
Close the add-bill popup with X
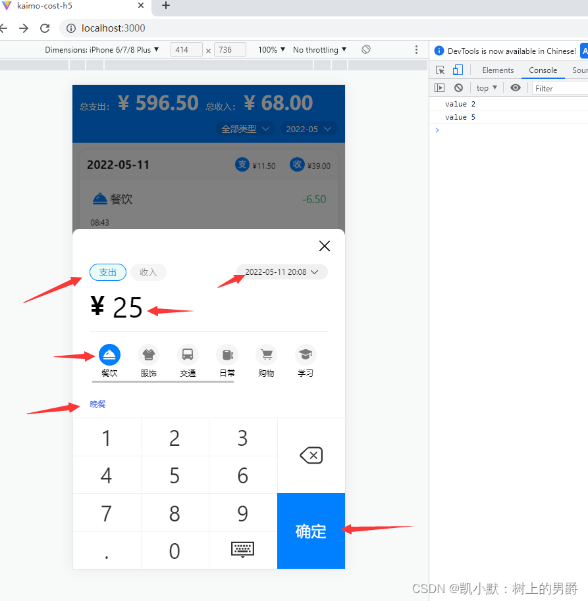[325, 246]
